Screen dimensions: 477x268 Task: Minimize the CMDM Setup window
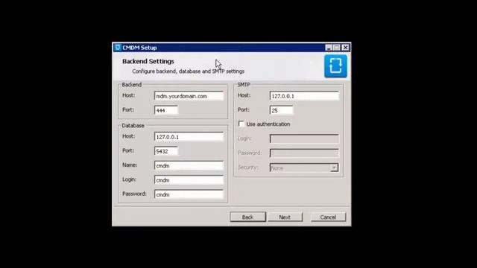pyautogui.click(x=328, y=48)
